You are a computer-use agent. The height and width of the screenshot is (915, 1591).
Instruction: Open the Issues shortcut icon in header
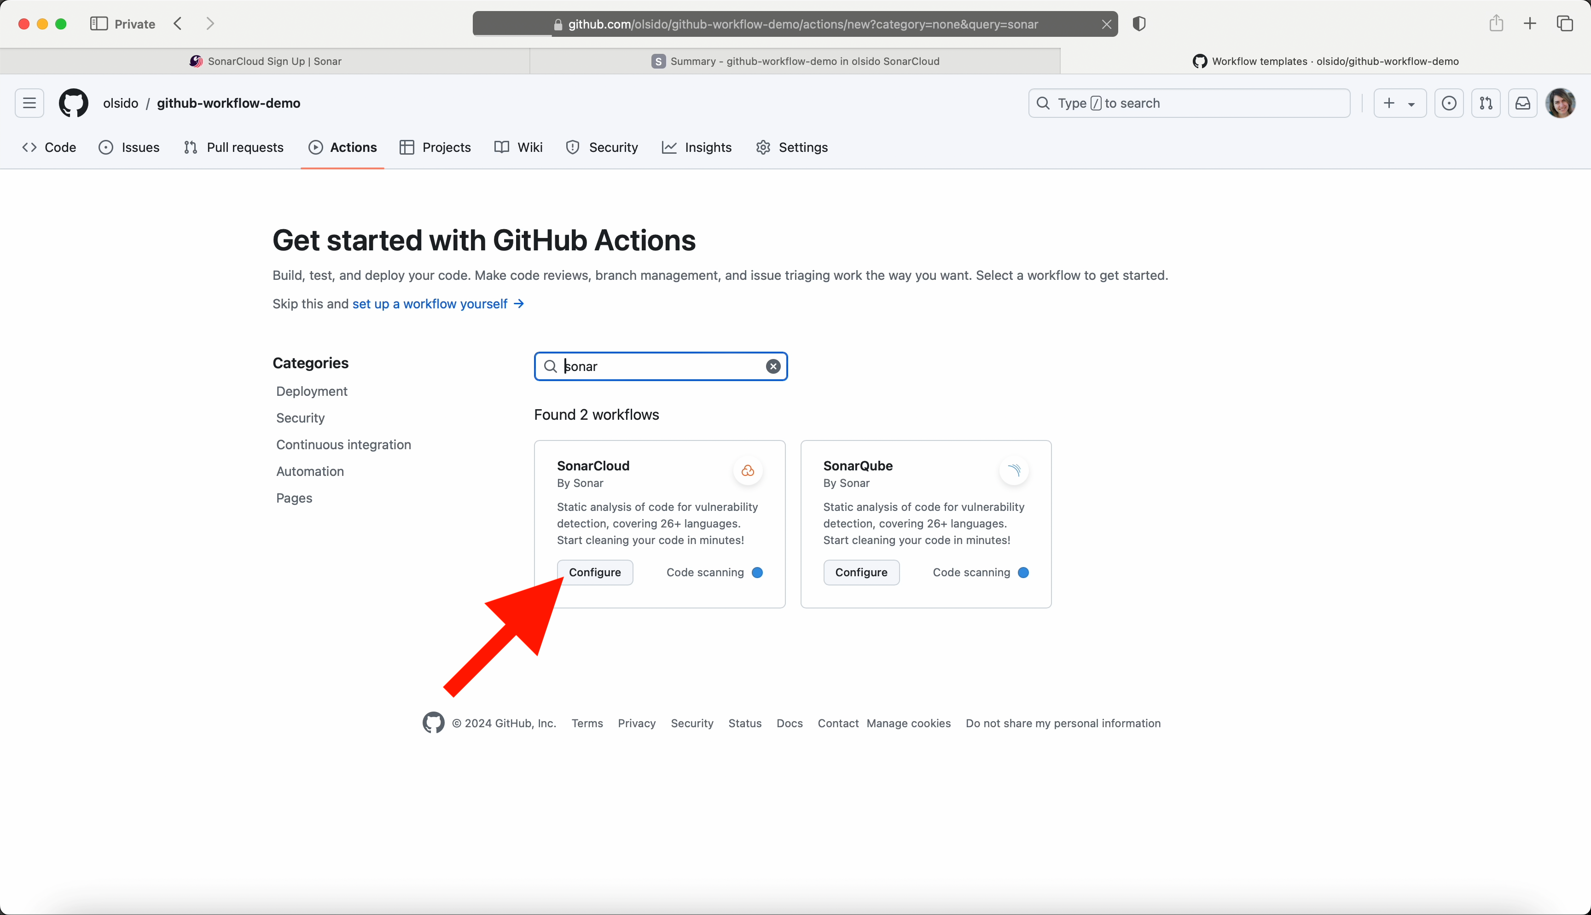pos(1449,103)
